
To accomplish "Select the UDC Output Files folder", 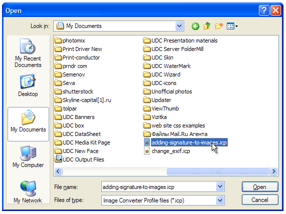I will tap(79, 159).
